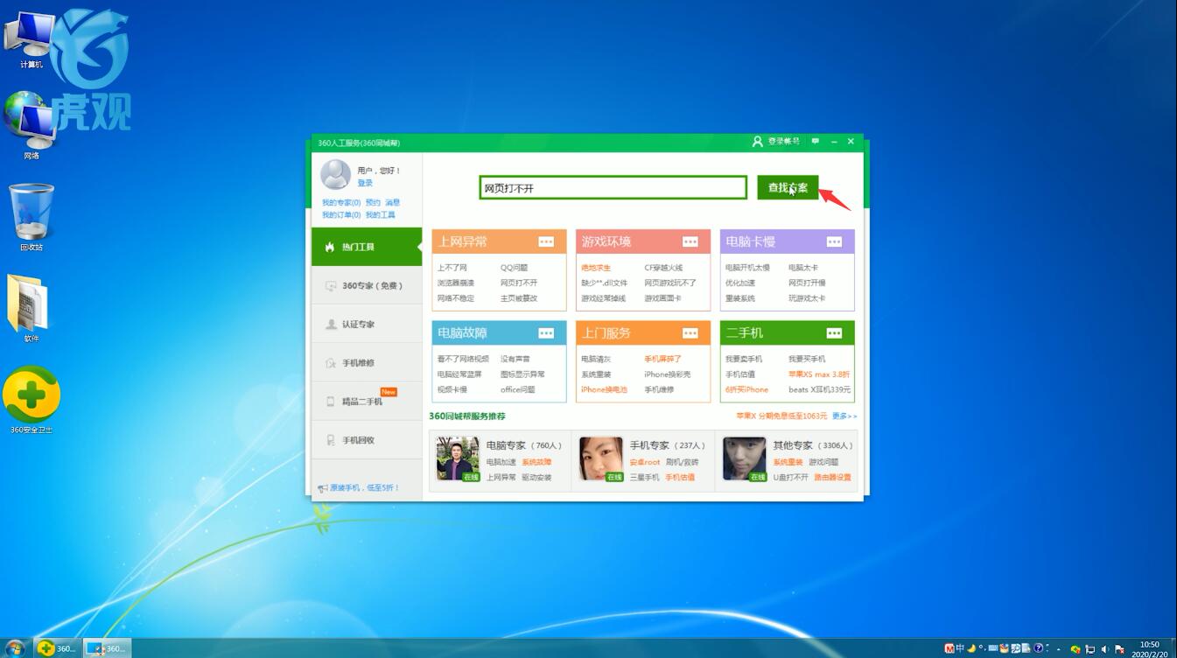The height and width of the screenshot is (658, 1177).
Task: Open 回收站 recycle bin icon
Action: pyautogui.click(x=32, y=218)
